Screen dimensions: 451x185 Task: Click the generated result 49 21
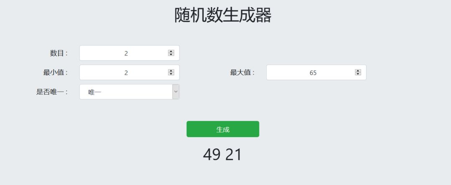tap(223, 155)
